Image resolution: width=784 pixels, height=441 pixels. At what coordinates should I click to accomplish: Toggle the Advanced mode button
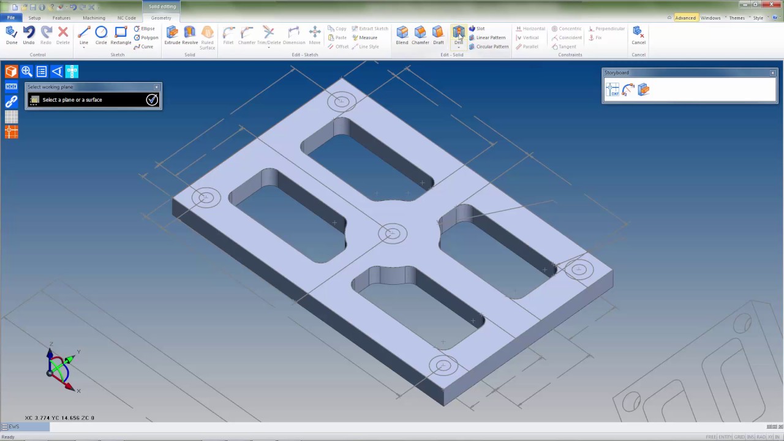coord(685,18)
